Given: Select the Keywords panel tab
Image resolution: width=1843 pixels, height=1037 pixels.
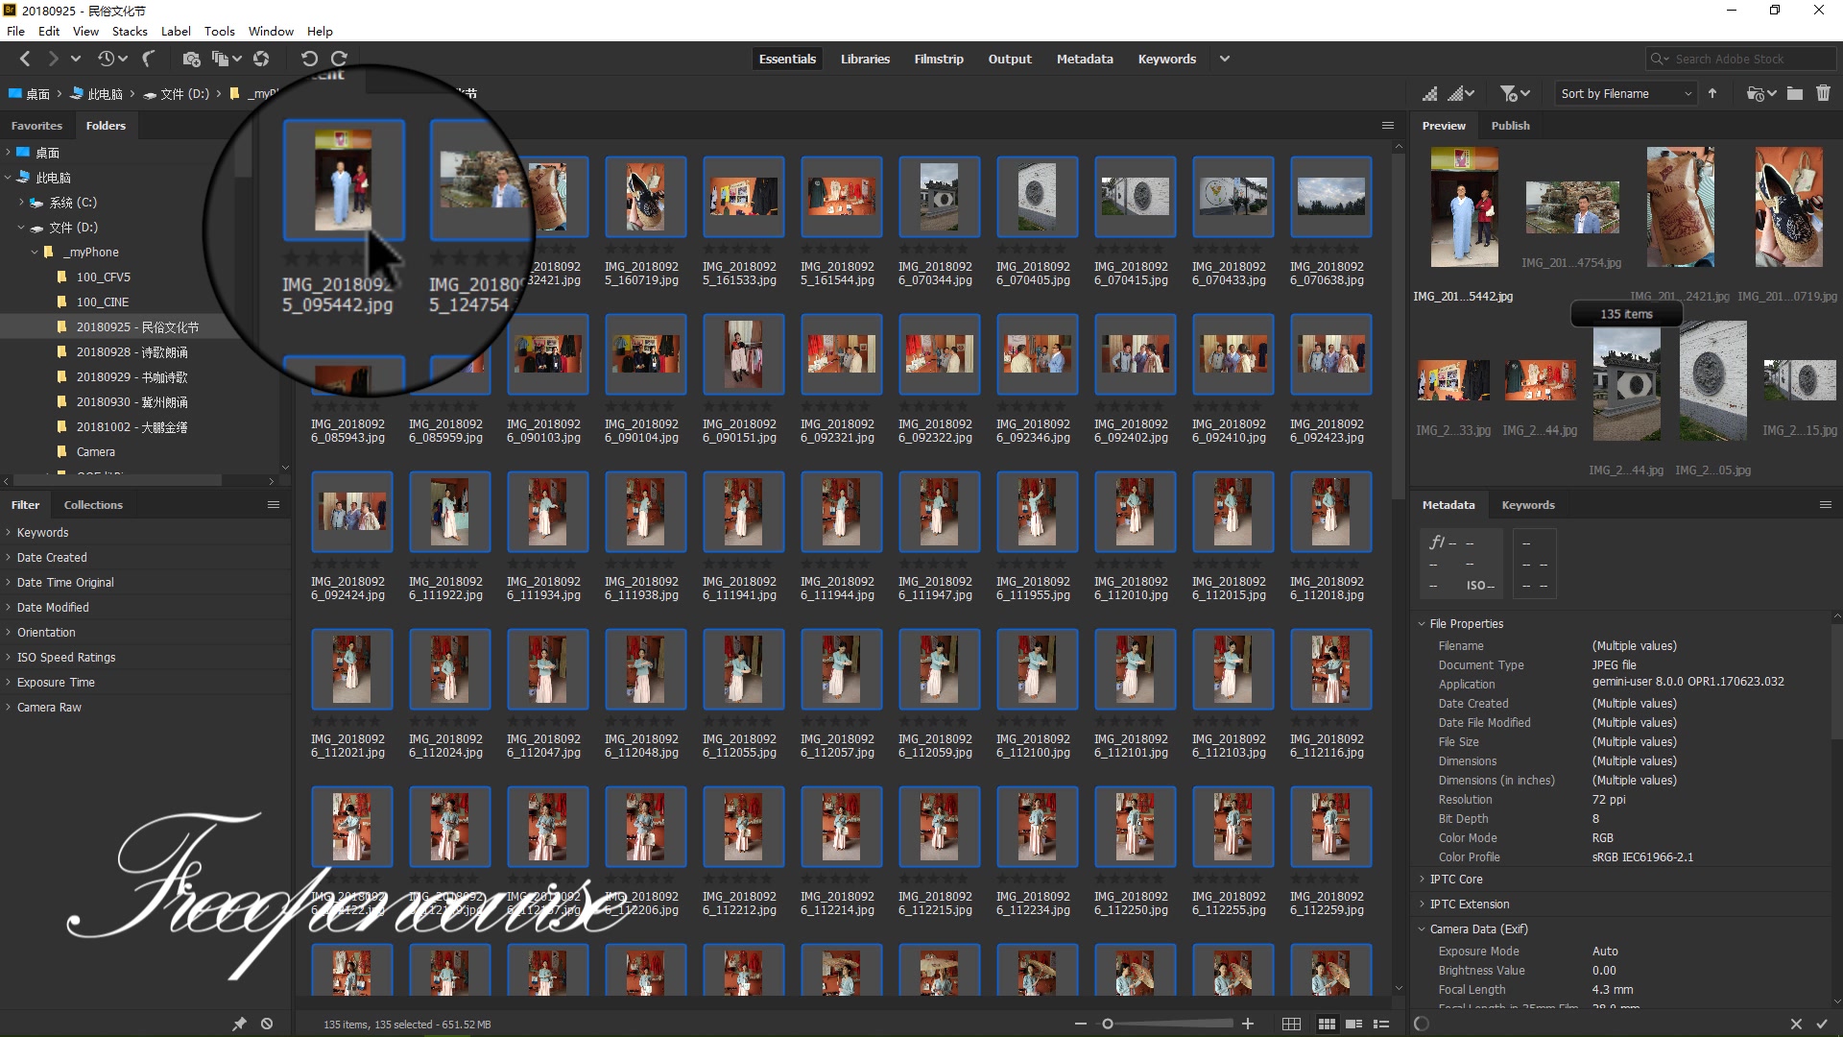Looking at the screenshot, I should (1528, 505).
